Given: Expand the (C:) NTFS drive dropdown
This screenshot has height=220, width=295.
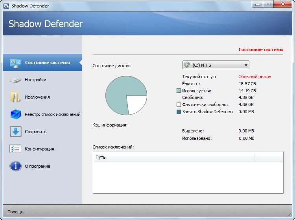Looking at the screenshot, I should (216, 65).
